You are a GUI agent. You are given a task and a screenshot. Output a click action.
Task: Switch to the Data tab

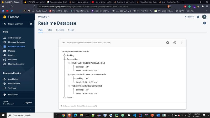point(40,30)
